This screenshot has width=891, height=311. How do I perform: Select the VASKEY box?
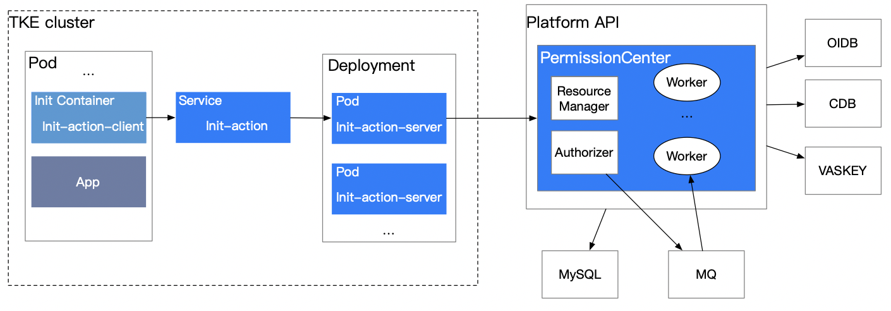coord(843,170)
